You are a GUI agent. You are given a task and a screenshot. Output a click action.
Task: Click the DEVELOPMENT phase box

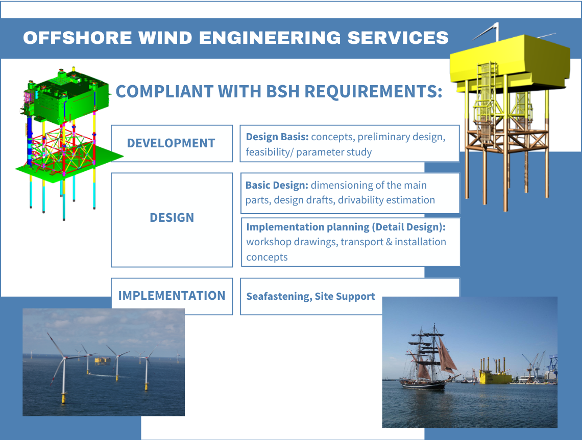(172, 143)
